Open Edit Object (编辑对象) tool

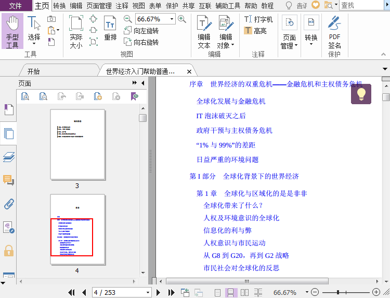click(226, 32)
